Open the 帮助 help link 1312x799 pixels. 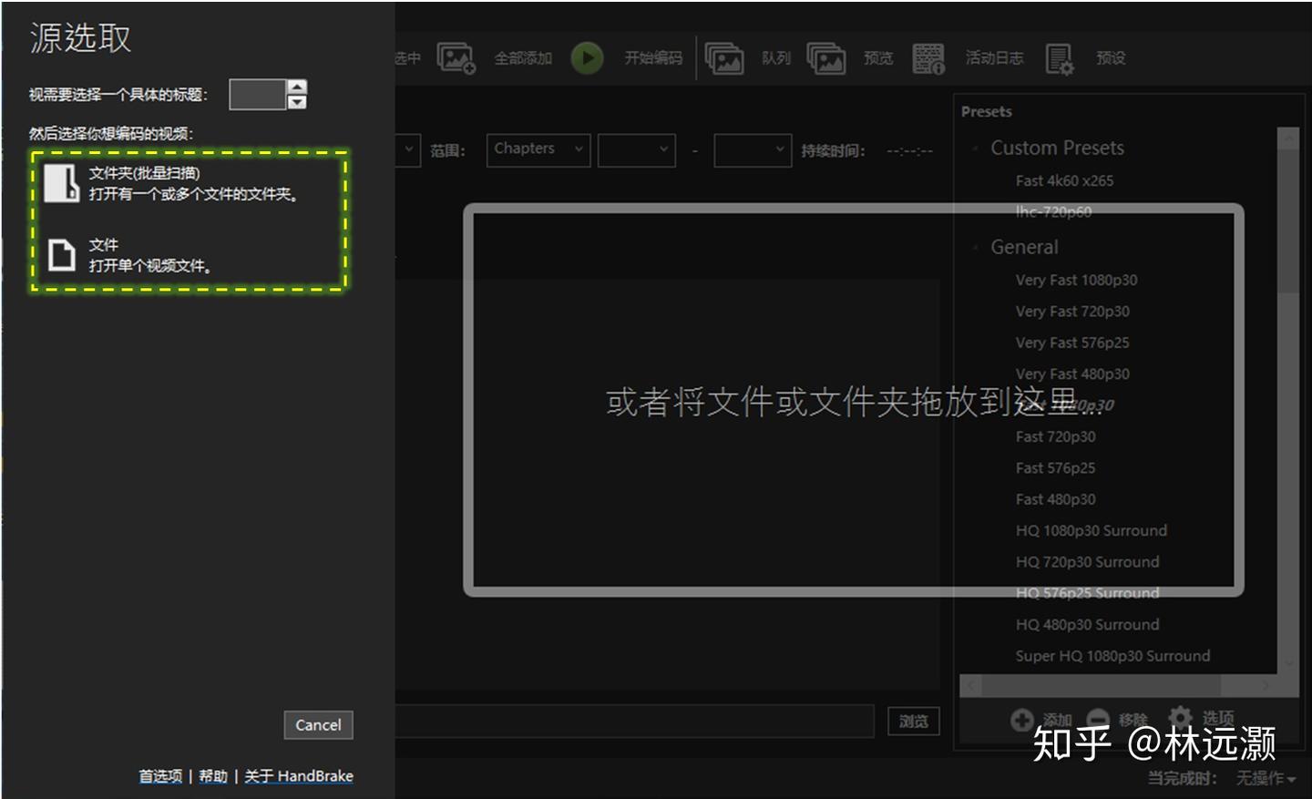click(x=213, y=776)
